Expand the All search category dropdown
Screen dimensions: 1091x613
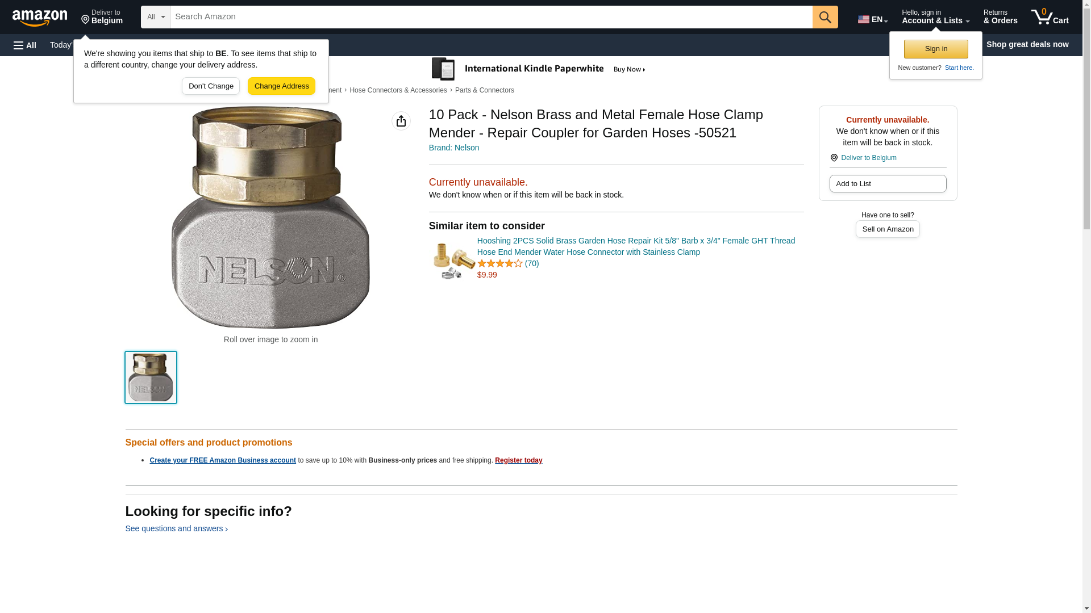coord(156,17)
